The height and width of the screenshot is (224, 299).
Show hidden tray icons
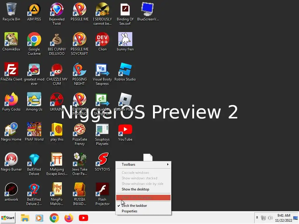[257, 217]
